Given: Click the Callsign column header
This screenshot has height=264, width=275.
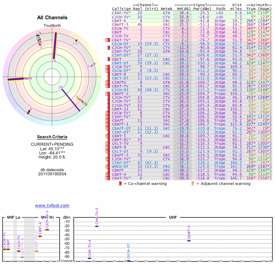Looking at the screenshot, I should coord(121,9).
